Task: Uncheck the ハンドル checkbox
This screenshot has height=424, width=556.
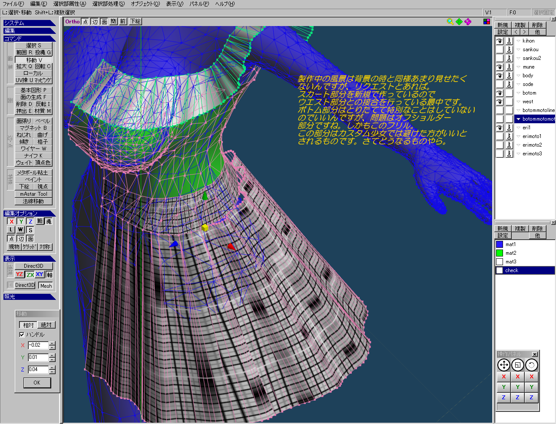Action: (x=22, y=335)
